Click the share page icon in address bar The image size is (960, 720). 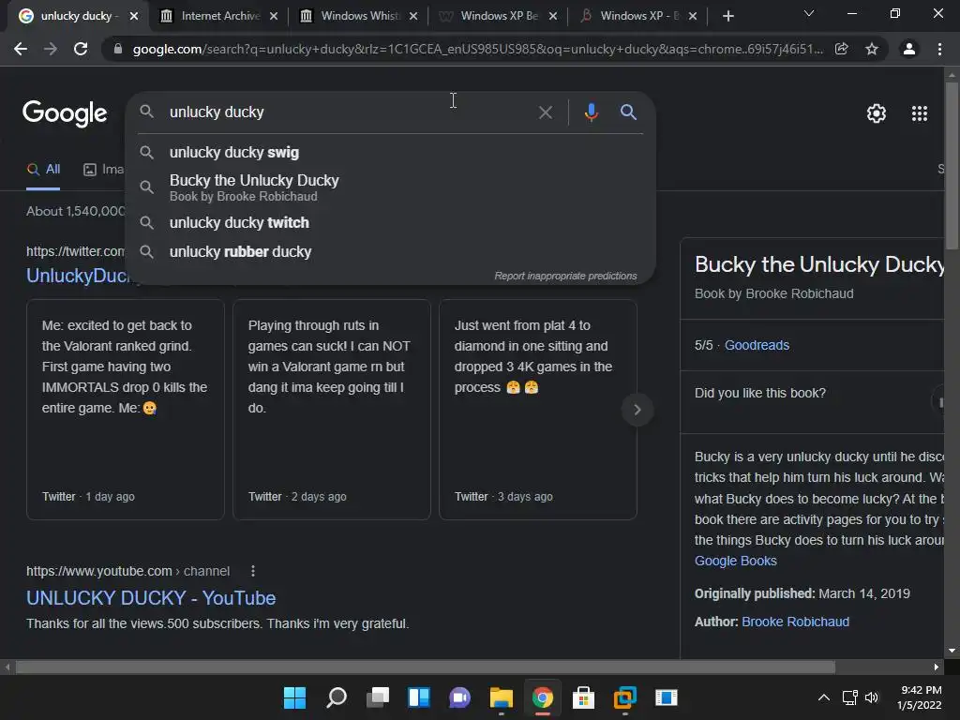[842, 49]
